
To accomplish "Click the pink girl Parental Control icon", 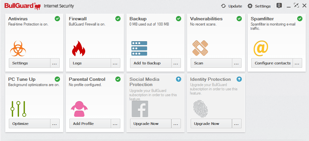I will (79, 109).
